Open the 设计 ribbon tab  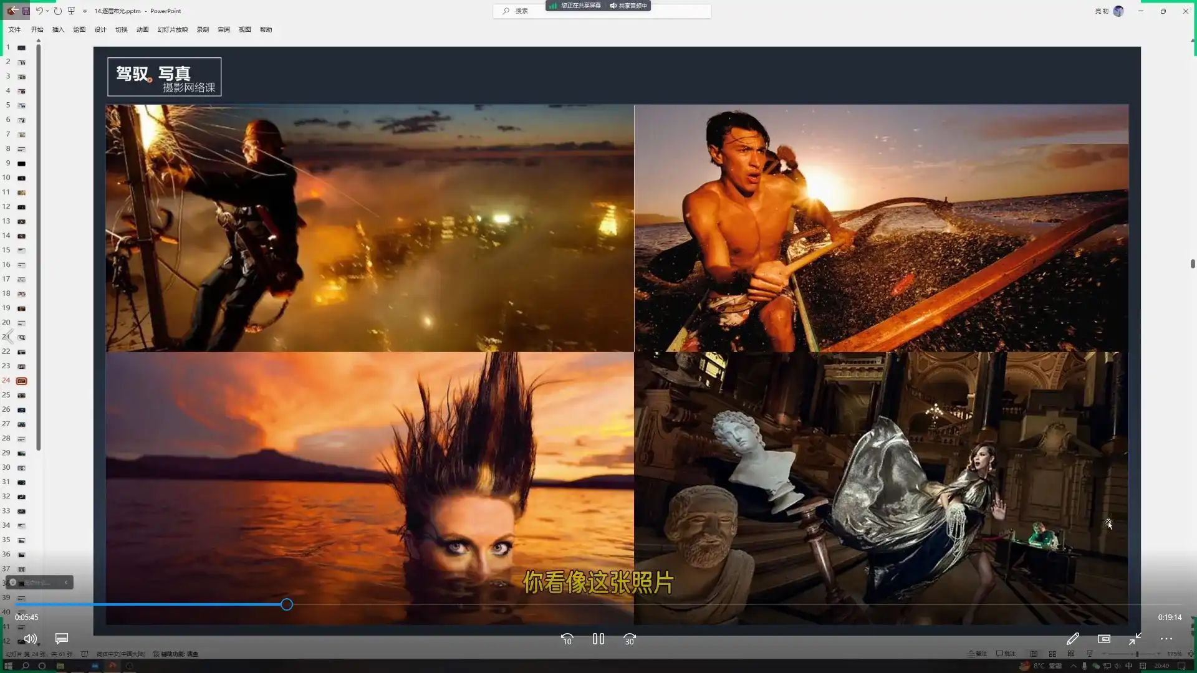click(x=100, y=29)
